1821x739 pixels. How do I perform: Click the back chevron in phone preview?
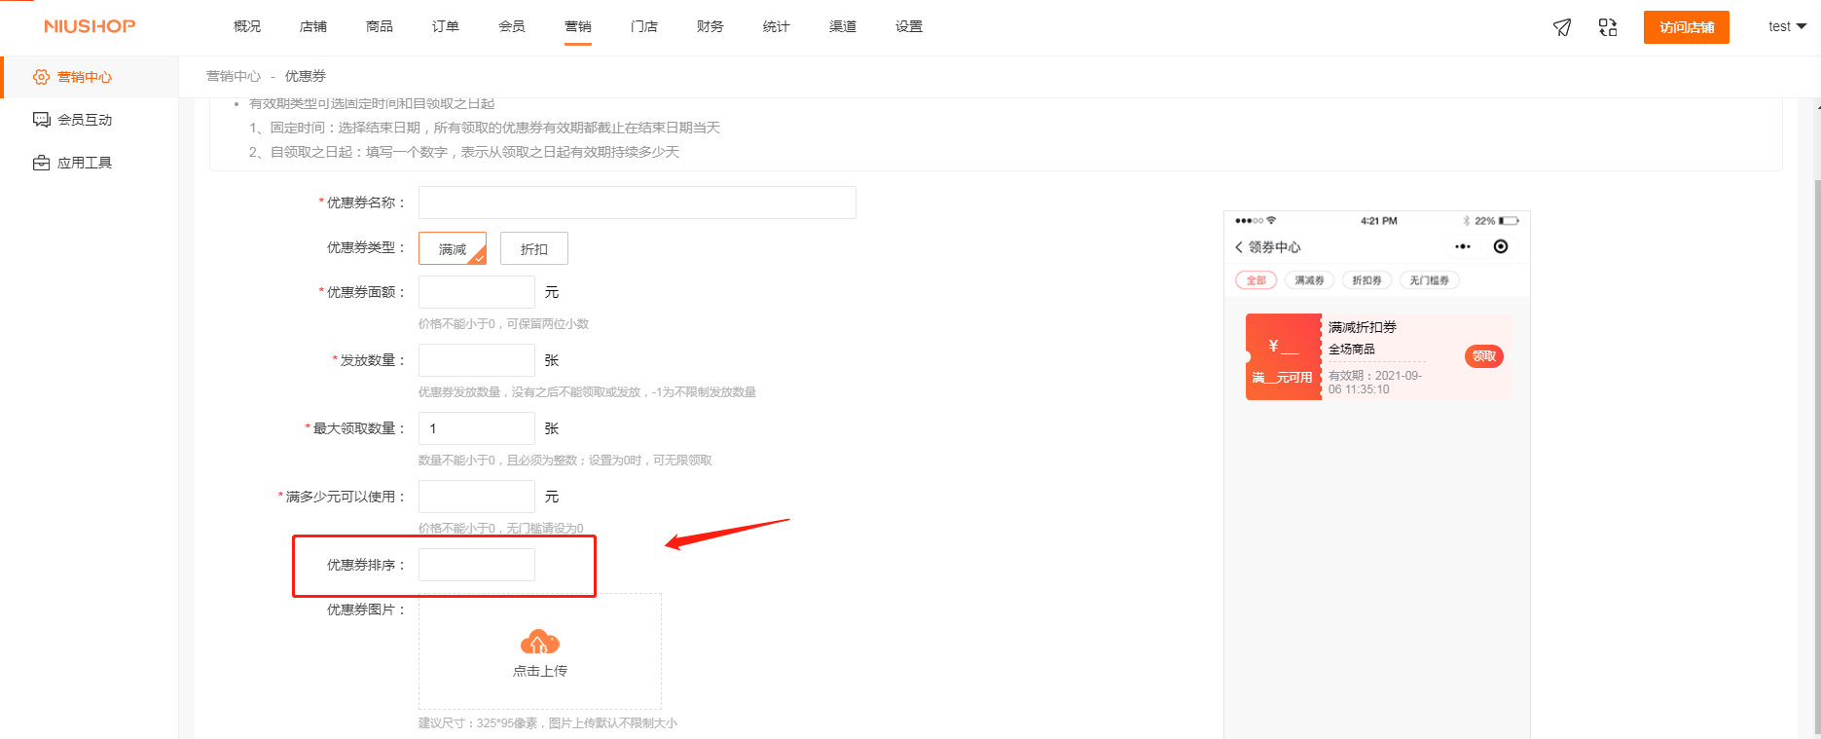tap(1239, 247)
